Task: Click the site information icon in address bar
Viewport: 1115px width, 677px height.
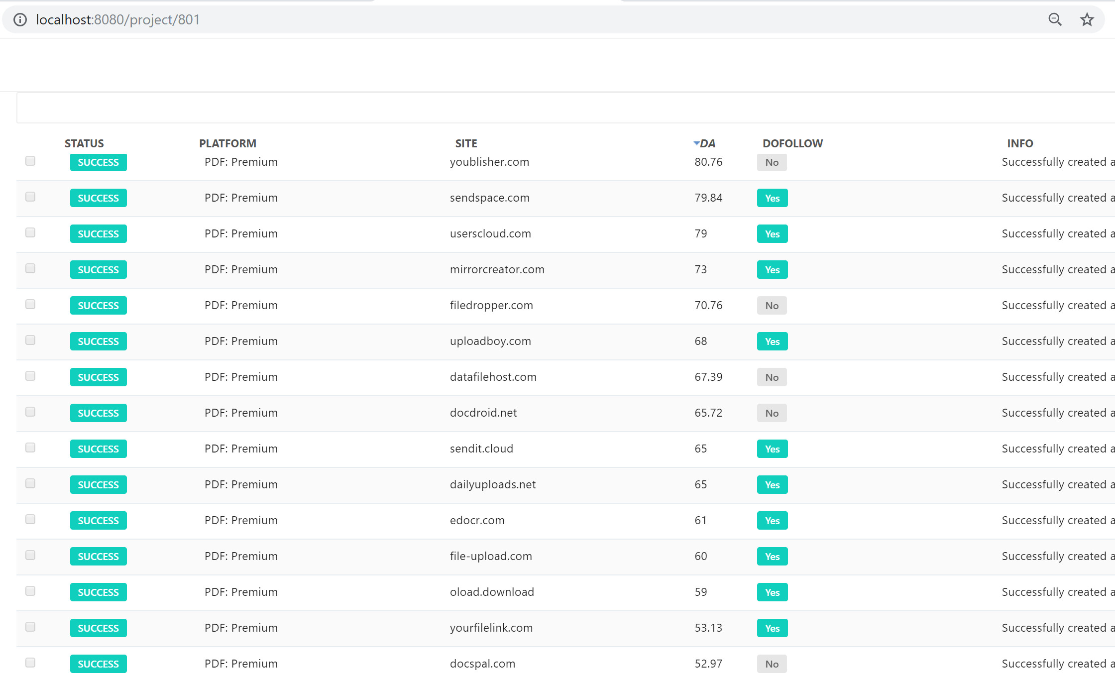Action: coord(20,19)
